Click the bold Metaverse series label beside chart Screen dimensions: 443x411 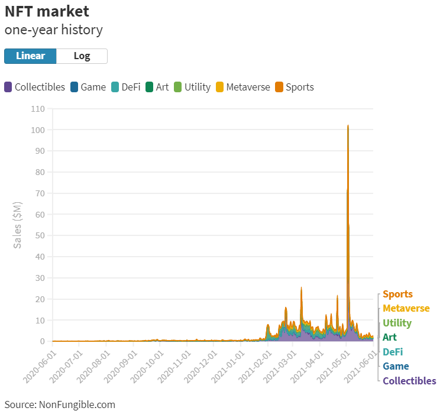pos(406,308)
